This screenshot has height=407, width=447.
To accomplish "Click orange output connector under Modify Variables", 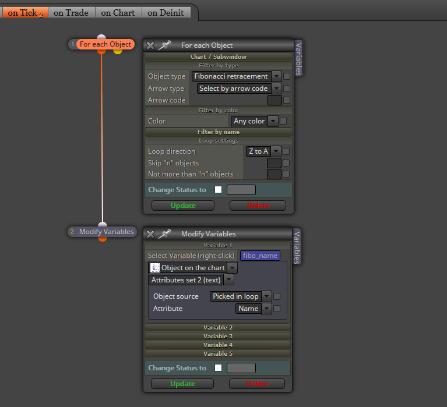I will tap(103, 239).
